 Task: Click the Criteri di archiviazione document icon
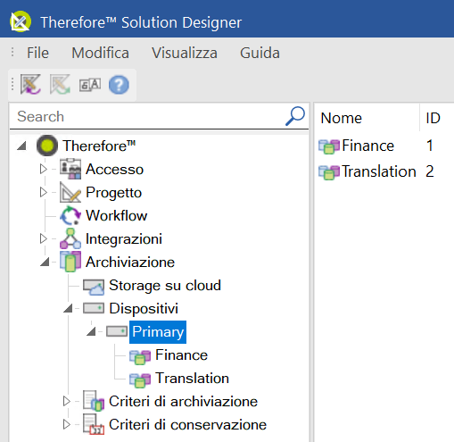[94, 401]
